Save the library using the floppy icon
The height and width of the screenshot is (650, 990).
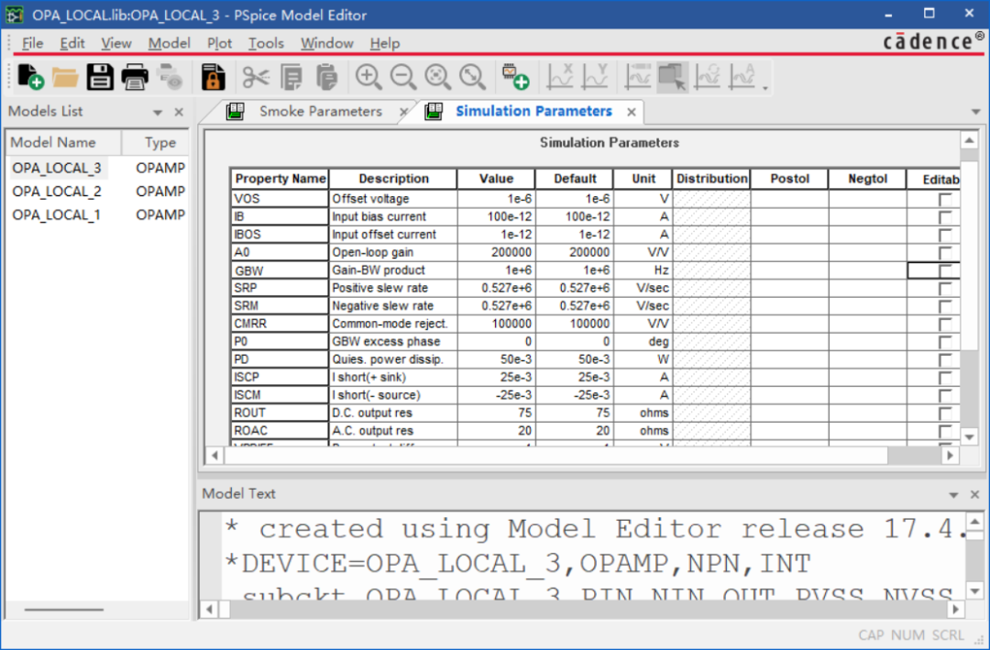pyautogui.click(x=100, y=77)
